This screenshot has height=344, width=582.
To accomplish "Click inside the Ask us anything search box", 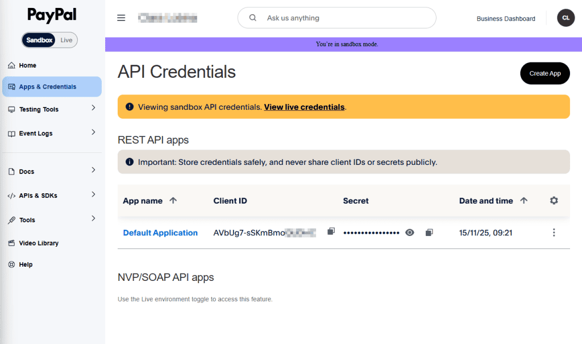I will pos(336,18).
